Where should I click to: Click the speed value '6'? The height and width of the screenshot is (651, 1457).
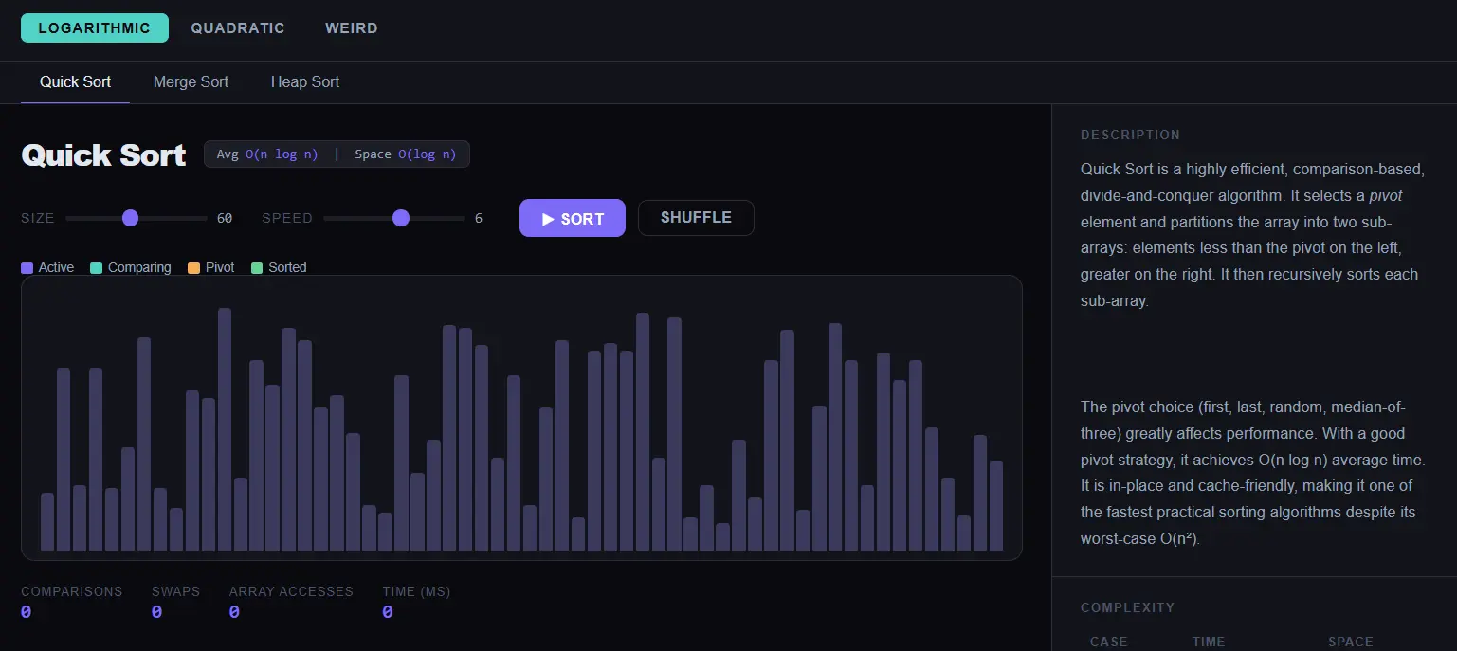click(x=479, y=219)
